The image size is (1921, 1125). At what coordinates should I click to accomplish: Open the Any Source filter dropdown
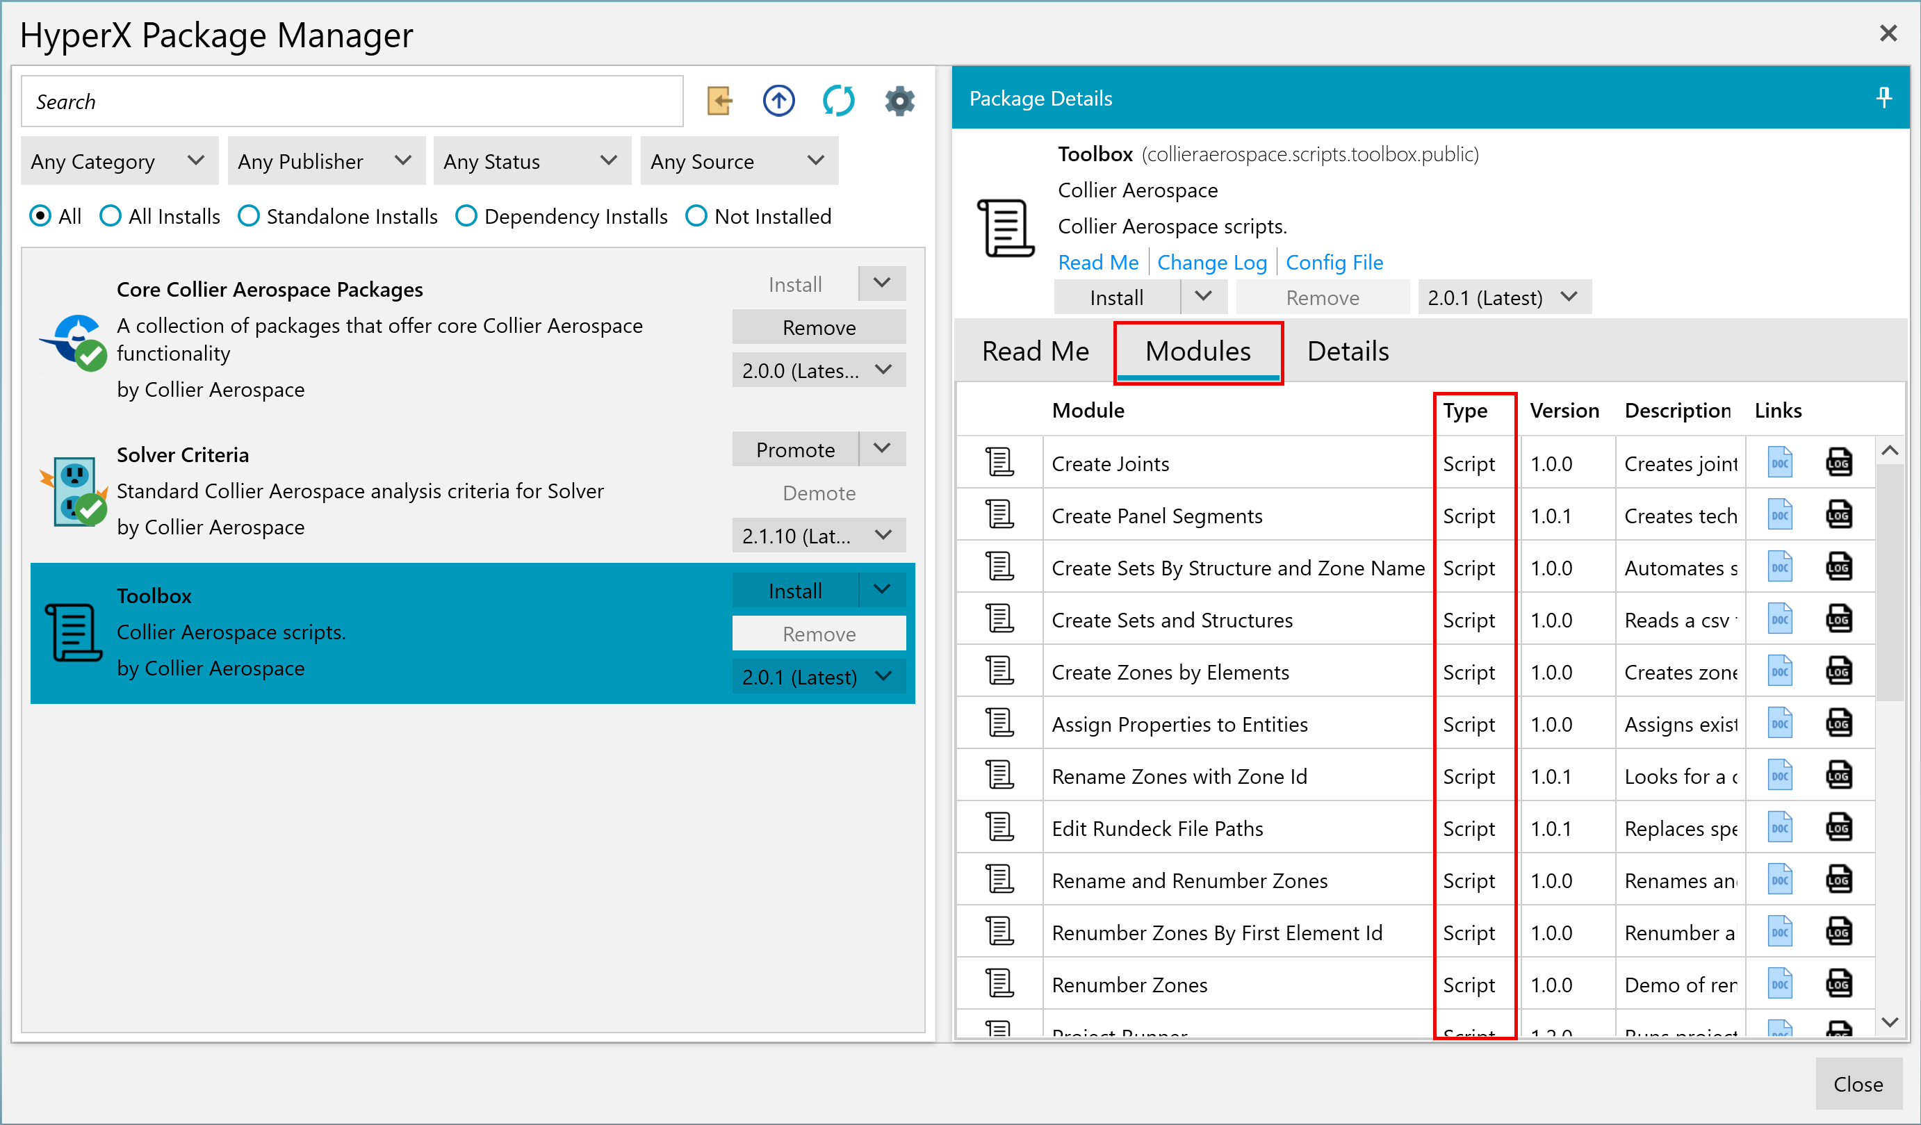click(739, 161)
